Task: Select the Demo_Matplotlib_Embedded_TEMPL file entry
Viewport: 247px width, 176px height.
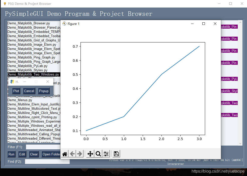Action: tap(34, 32)
